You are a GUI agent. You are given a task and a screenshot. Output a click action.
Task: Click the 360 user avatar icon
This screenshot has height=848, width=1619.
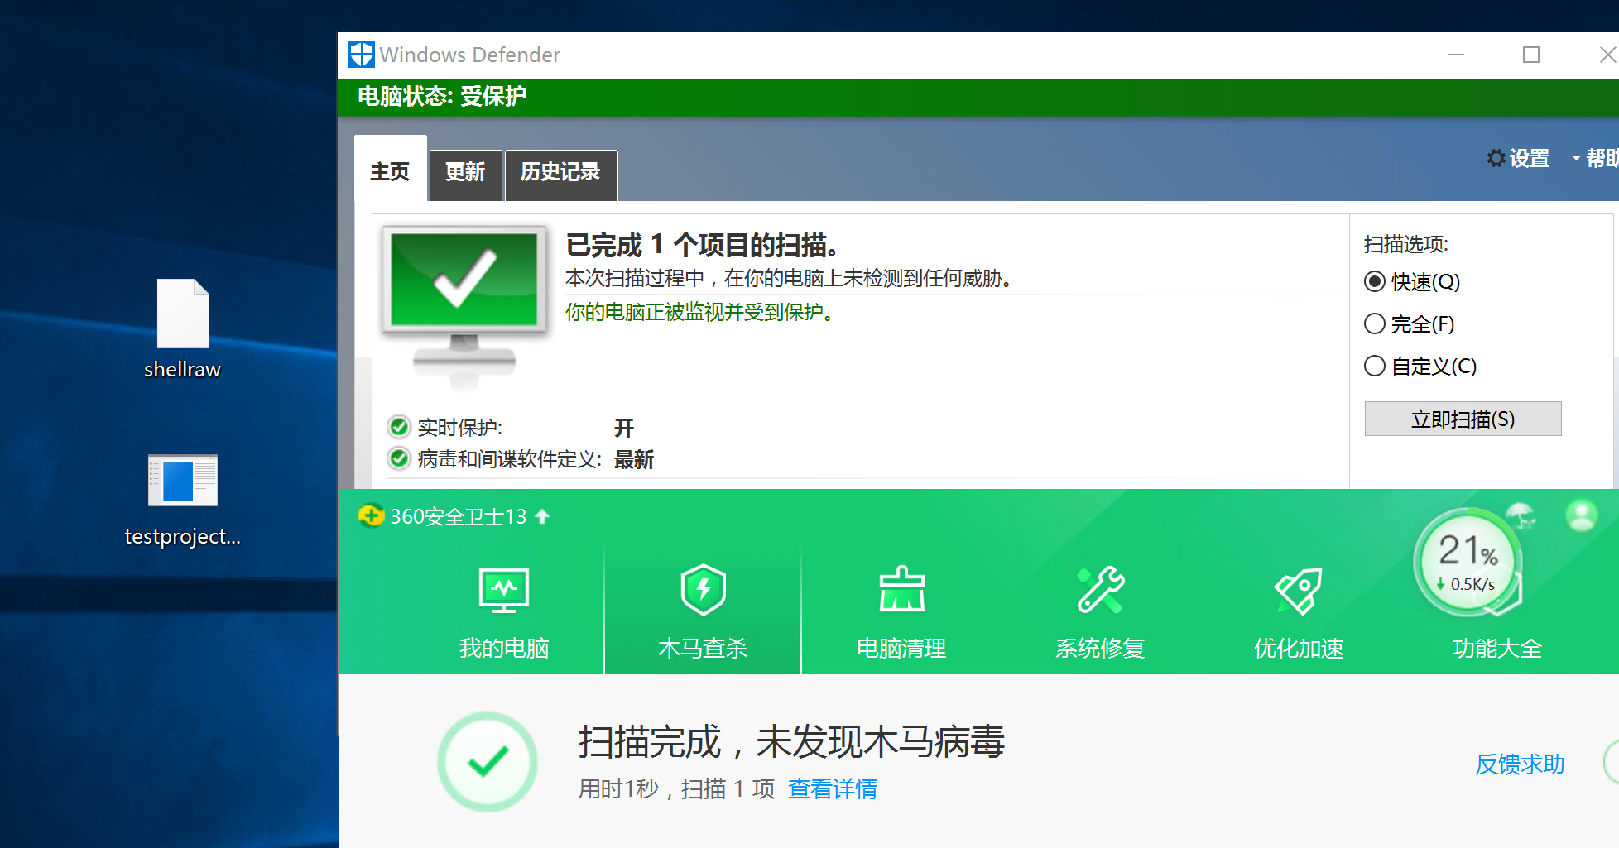tap(1582, 517)
